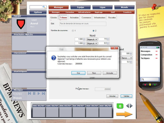This screenshot has height=123, width=164.
Task: Pause the music player
Action: click(34, 94)
